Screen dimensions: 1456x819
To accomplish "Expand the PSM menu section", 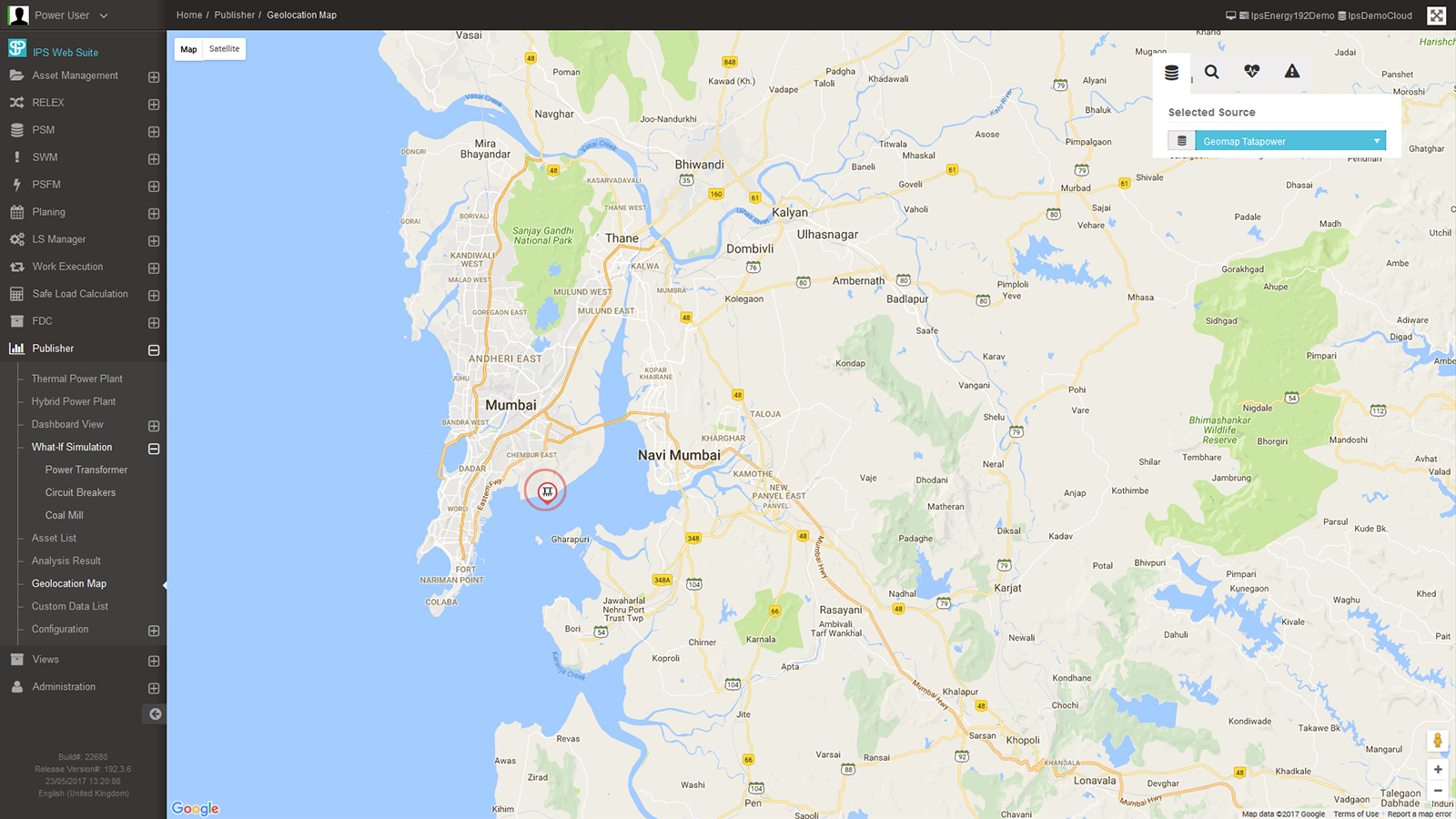I will point(154,132).
